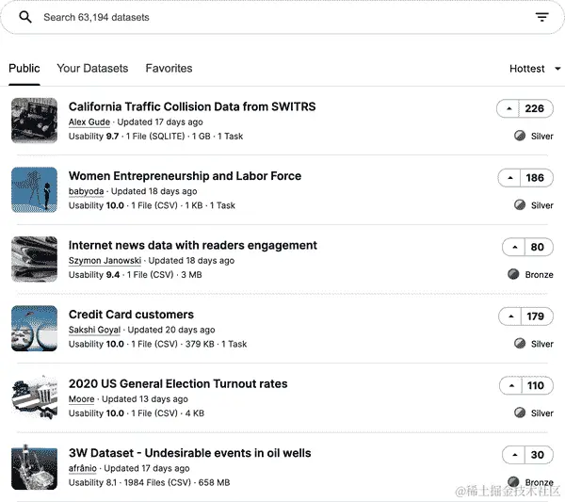Click Silver medal icon for Credit Card customers
Screen dimensions: 565x502
tap(519, 344)
